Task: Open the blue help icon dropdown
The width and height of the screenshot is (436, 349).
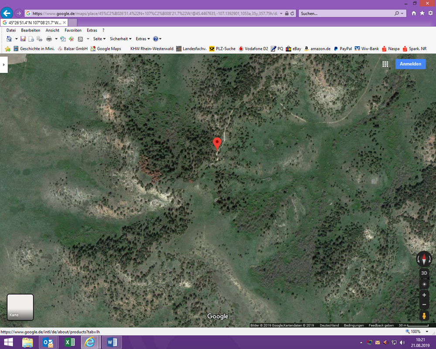Action: point(157,39)
